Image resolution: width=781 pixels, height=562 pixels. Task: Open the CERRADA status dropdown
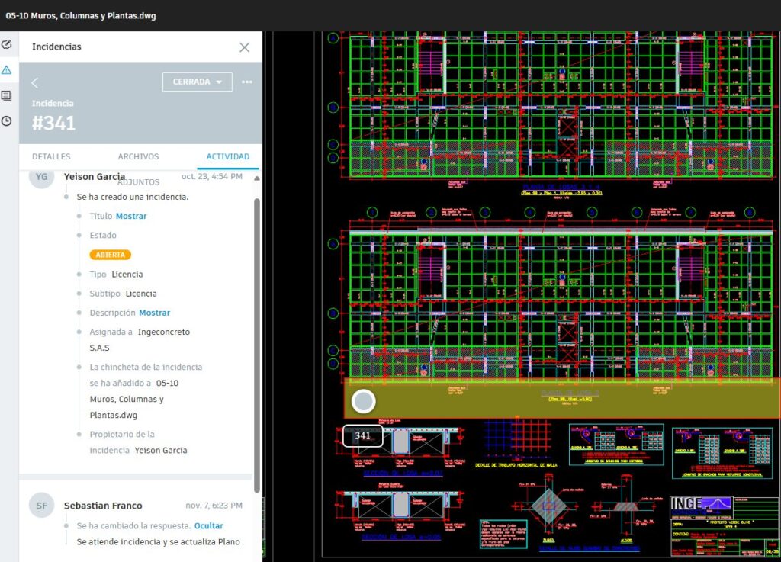(x=197, y=82)
